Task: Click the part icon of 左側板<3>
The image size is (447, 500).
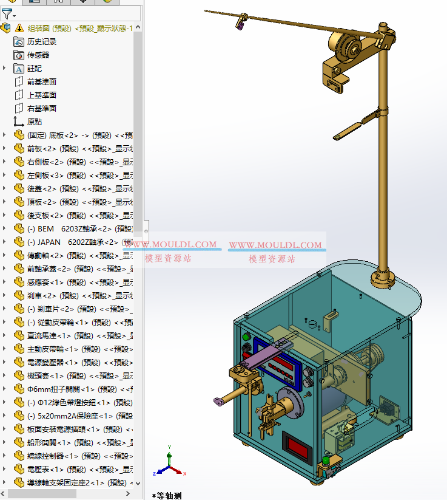Action: pos(19,176)
